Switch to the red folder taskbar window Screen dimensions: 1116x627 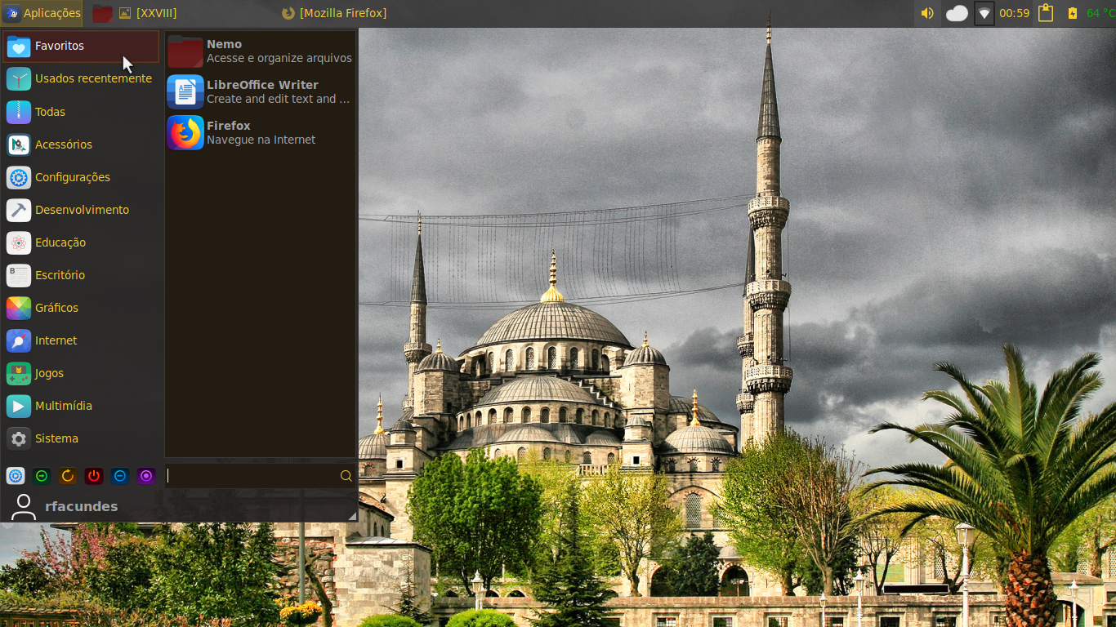pyautogui.click(x=102, y=13)
